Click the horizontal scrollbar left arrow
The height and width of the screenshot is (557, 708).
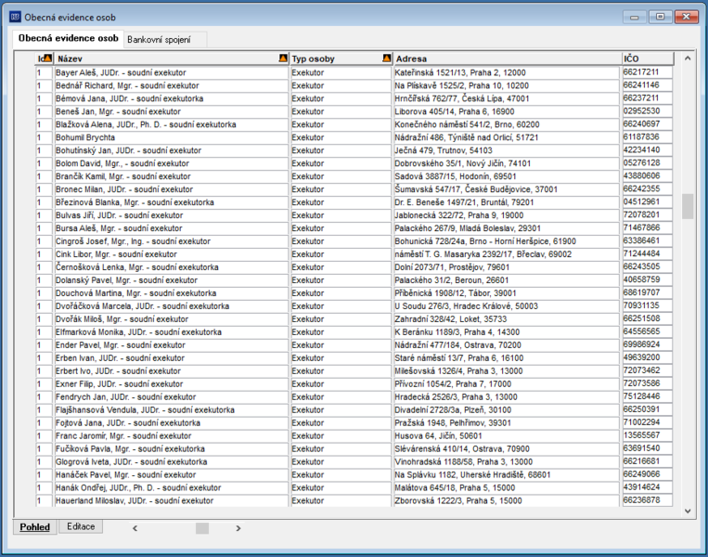[x=135, y=528]
